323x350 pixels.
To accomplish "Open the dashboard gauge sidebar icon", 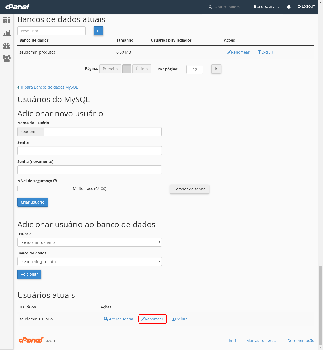I will click(x=6, y=46).
